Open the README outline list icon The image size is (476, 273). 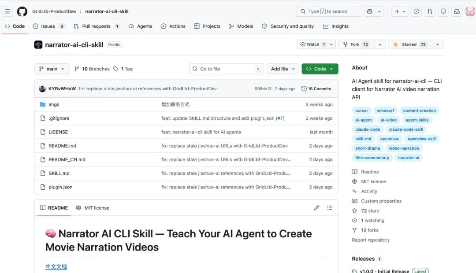pos(330,208)
